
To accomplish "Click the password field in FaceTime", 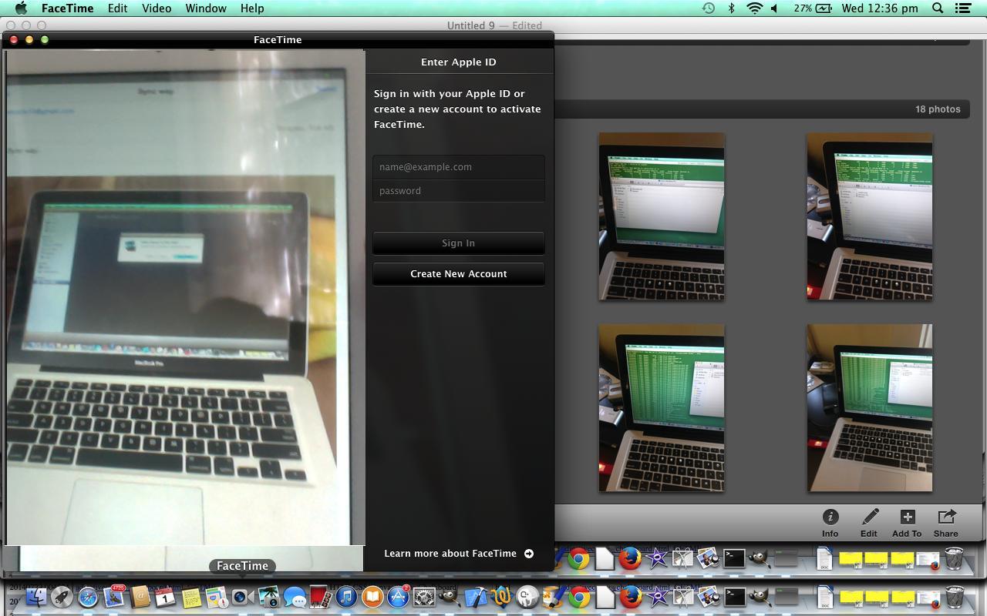I will click(459, 191).
